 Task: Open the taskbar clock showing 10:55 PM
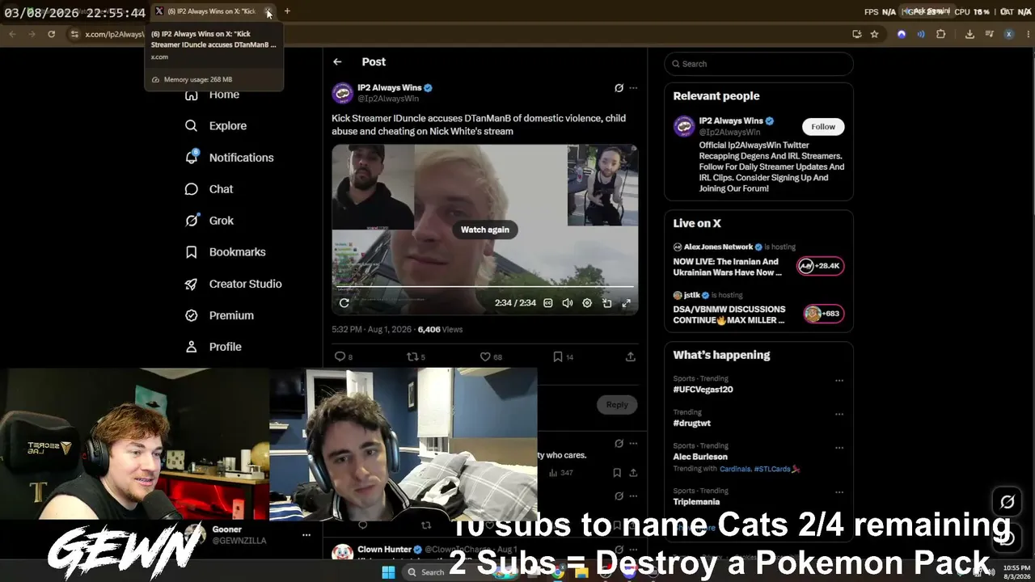coord(1016,572)
